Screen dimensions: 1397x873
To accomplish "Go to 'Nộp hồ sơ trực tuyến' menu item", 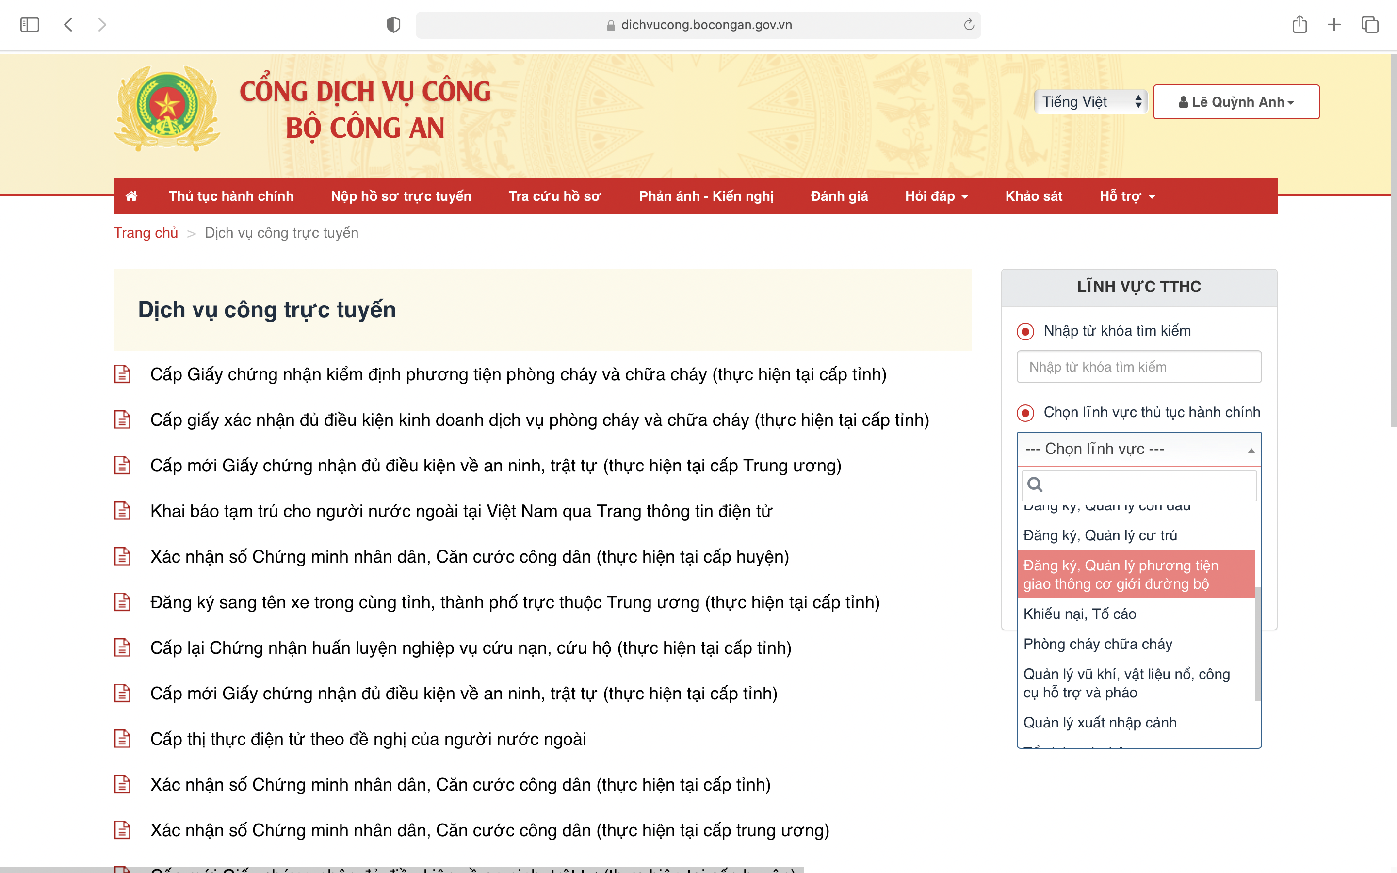I will 401,196.
